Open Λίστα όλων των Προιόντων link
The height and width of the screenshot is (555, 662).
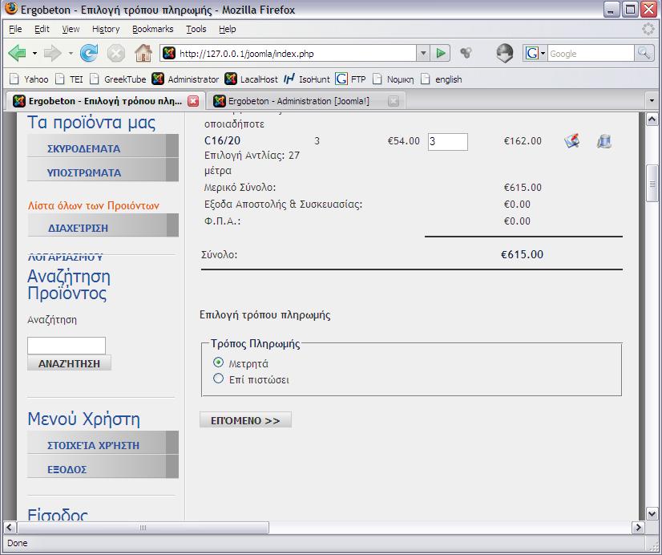click(93, 205)
